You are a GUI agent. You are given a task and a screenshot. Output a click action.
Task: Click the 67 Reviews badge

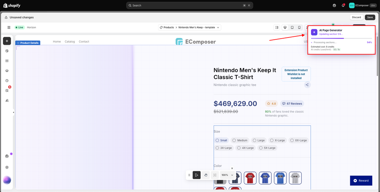(292, 104)
